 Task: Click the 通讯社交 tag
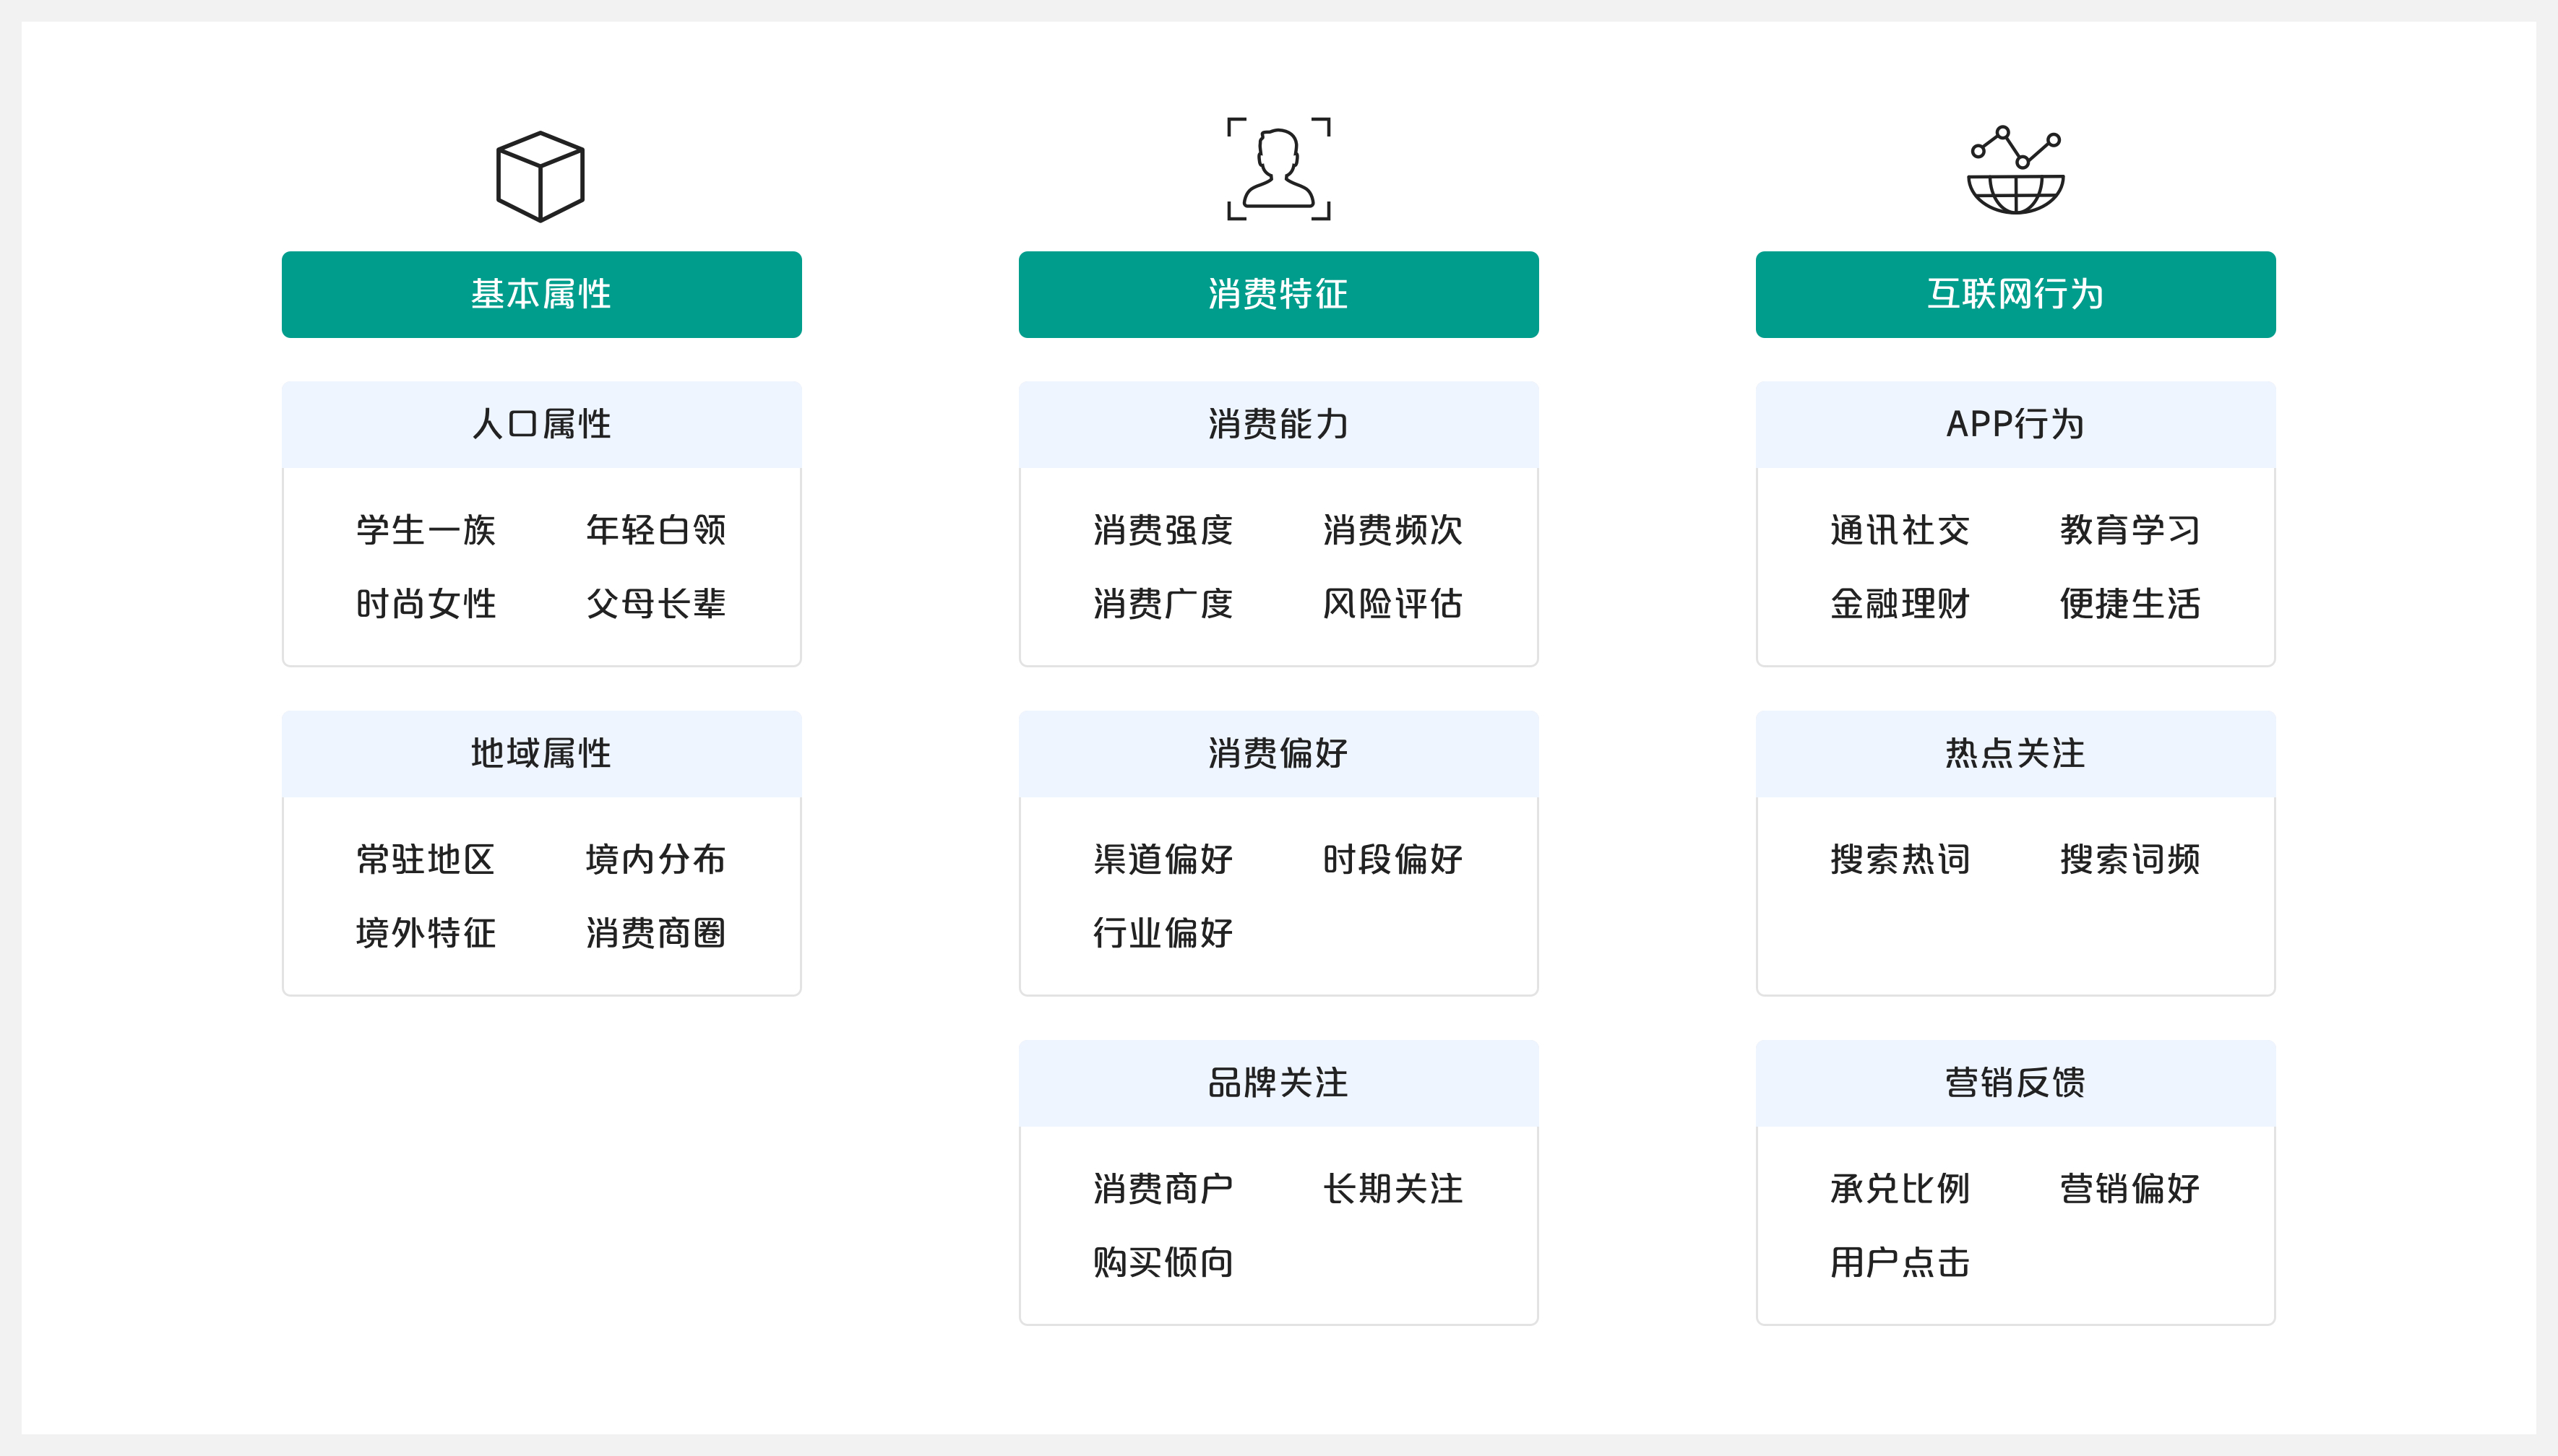tap(1900, 530)
